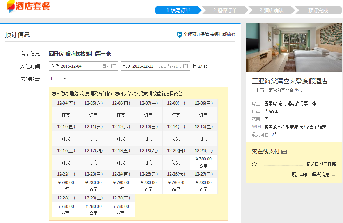Click the 酒店套餐 logo icon
The height and width of the screenshot is (223, 343).
point(11,6)
